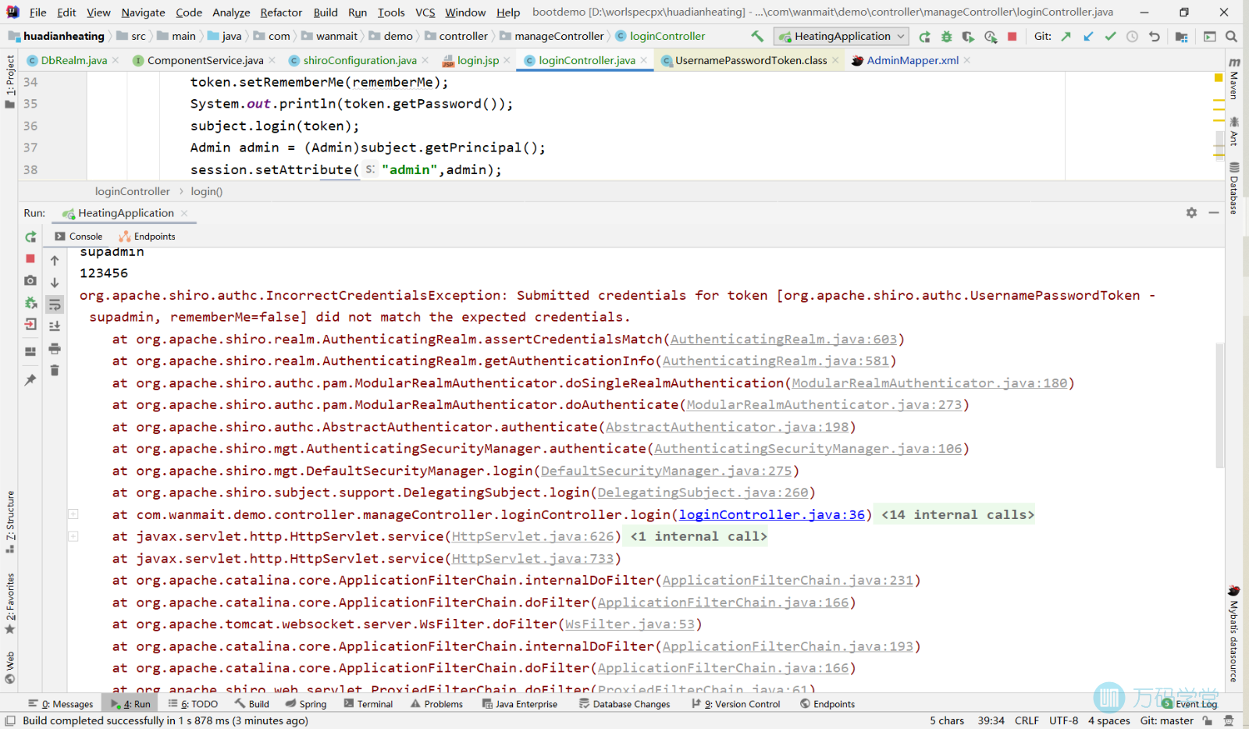Expand the 1 internal call fold
The width and height of the screenshot is (1249, 729).
coord(699,537)
